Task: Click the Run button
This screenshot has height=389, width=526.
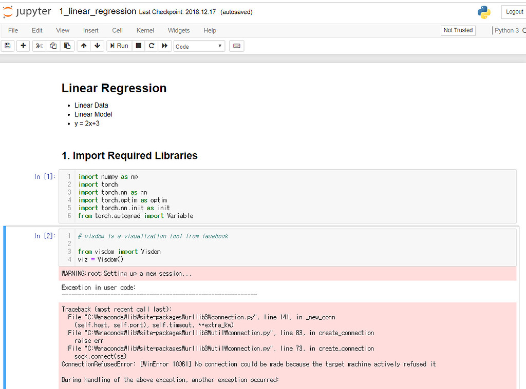Action: click(119, 46)
